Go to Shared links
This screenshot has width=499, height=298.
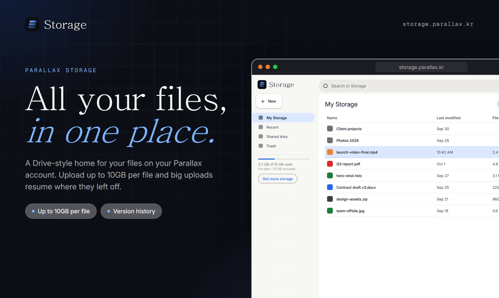tap(283, 137)
